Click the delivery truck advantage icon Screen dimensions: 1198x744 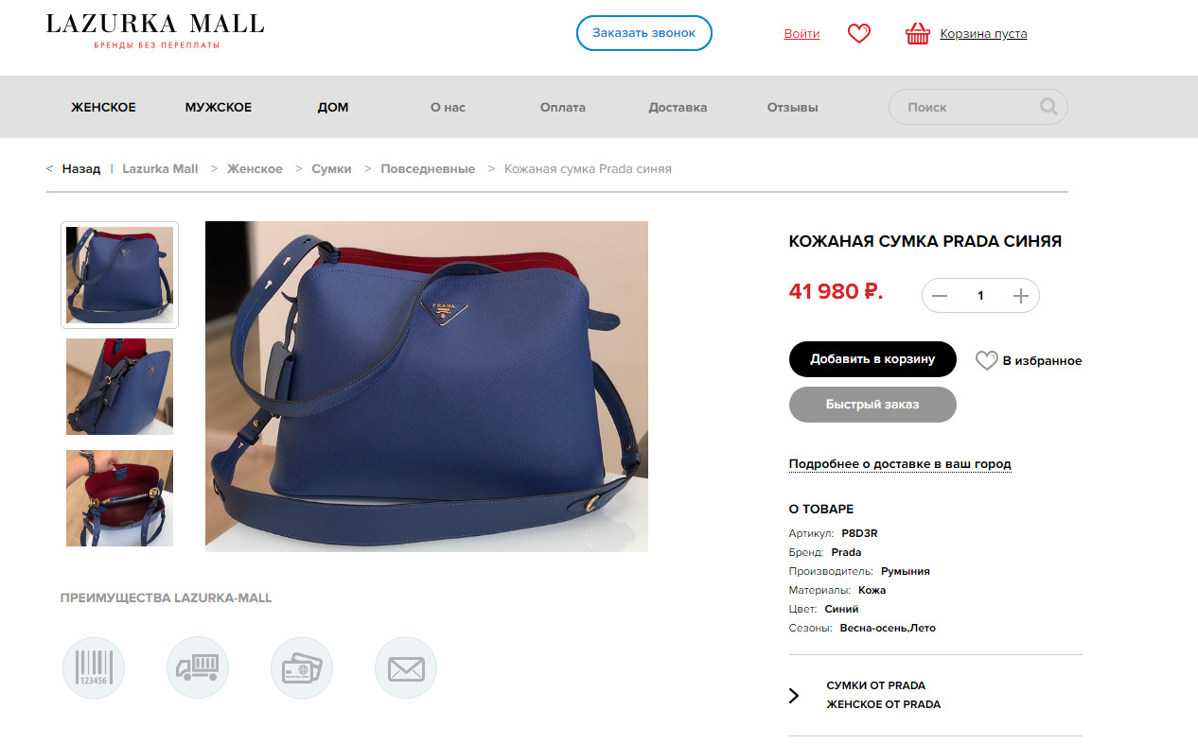[198, 667]
